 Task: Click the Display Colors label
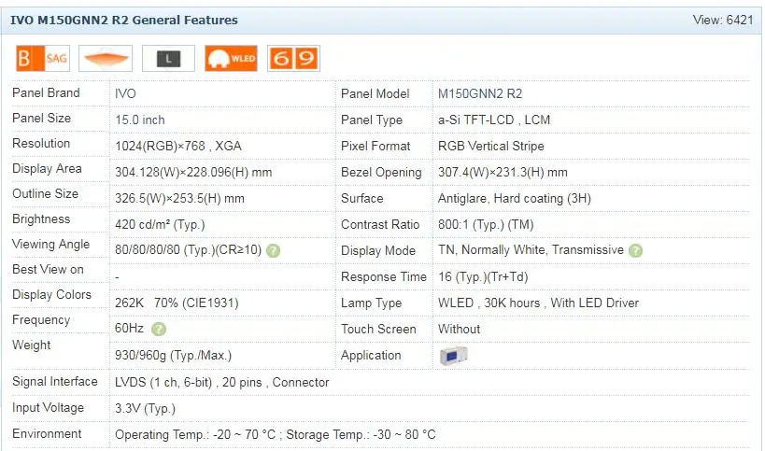pyautogui.click(x=51, y=295)
